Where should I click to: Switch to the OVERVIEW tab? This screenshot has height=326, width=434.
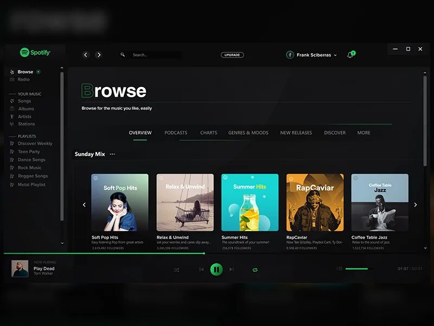pyautogui.click(x=140, y=133)
